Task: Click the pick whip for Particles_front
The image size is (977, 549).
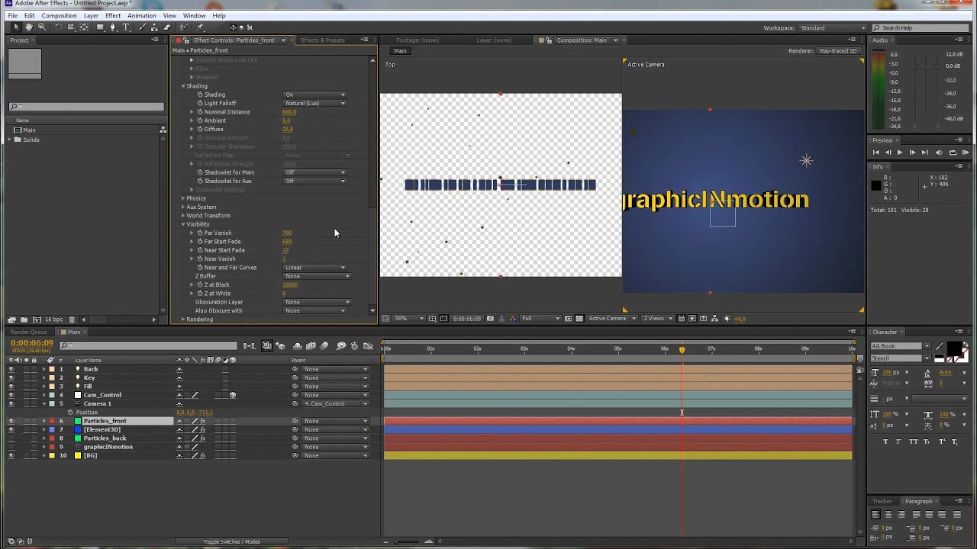Action: tap(295, 421)
